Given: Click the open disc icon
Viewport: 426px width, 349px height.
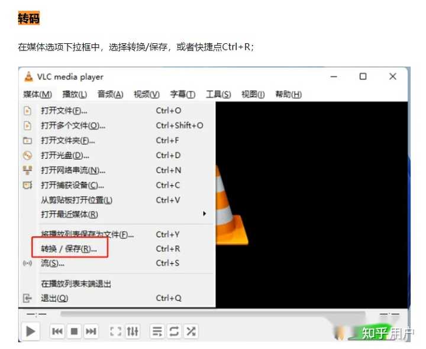Looking at the screenshot, I should point(27,156).
